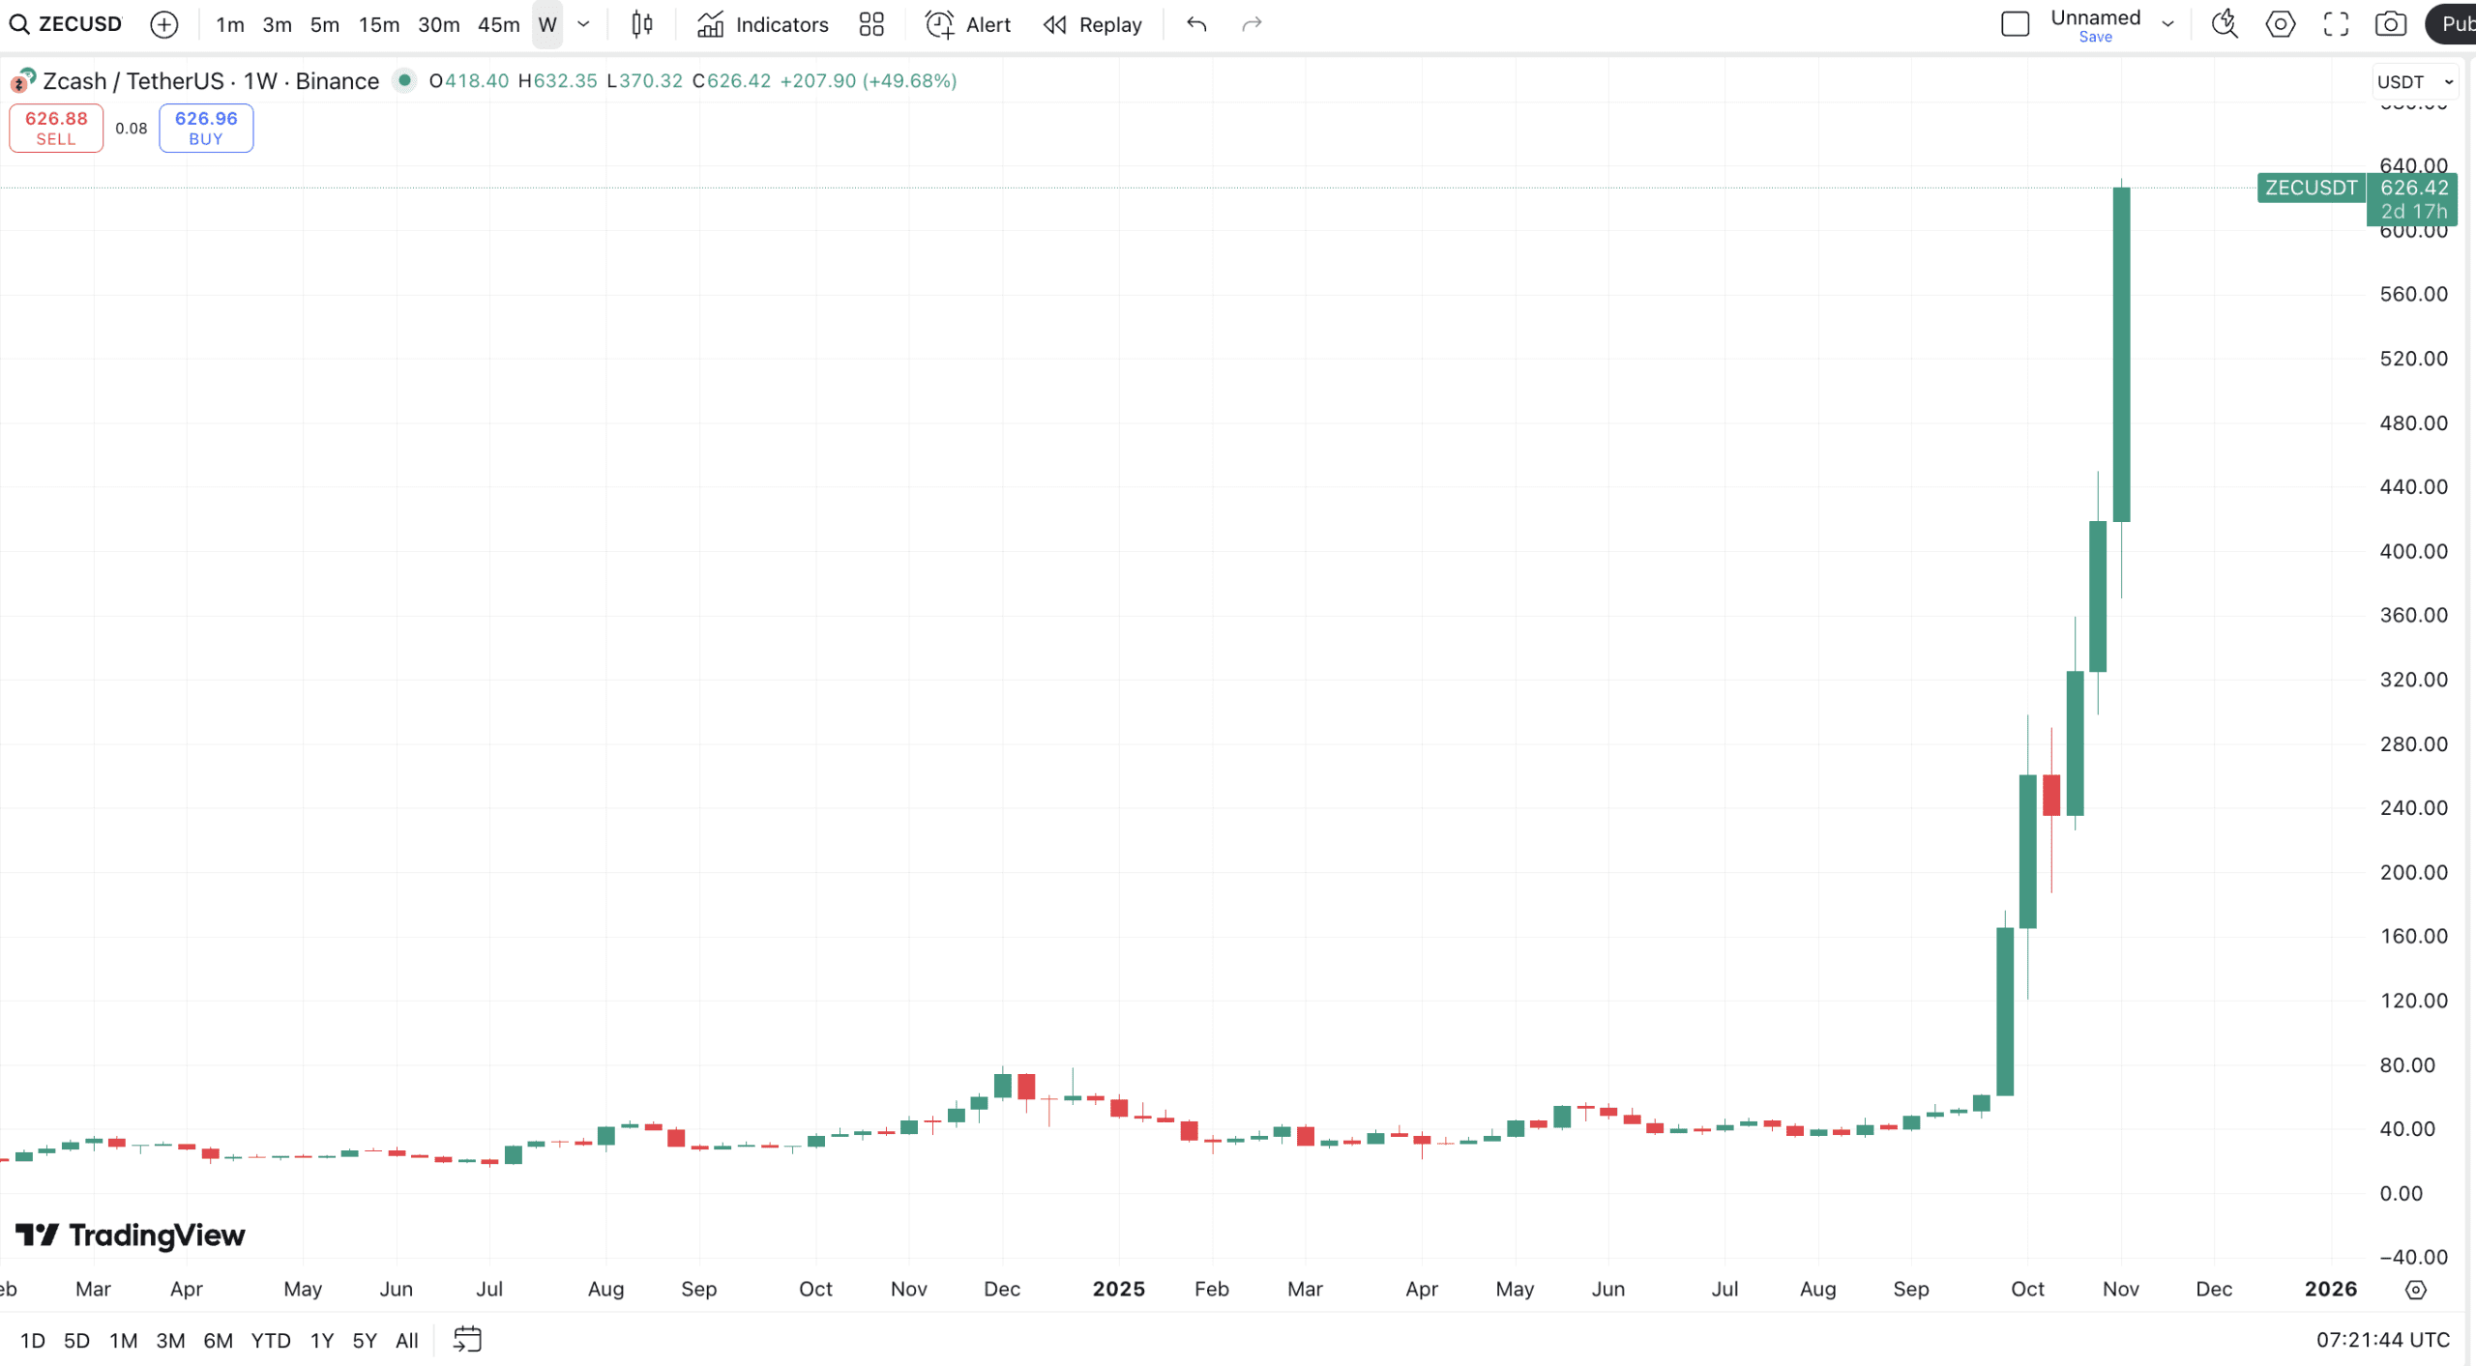Viewport: 2476px width, 1366px height.
Task: Enter fullscreen mode
Action: tap(2336, 24)
